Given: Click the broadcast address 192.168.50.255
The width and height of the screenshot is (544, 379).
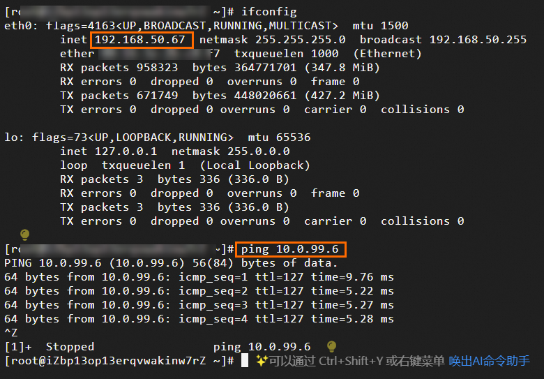Looking at the screenshot, I should 478,40.
